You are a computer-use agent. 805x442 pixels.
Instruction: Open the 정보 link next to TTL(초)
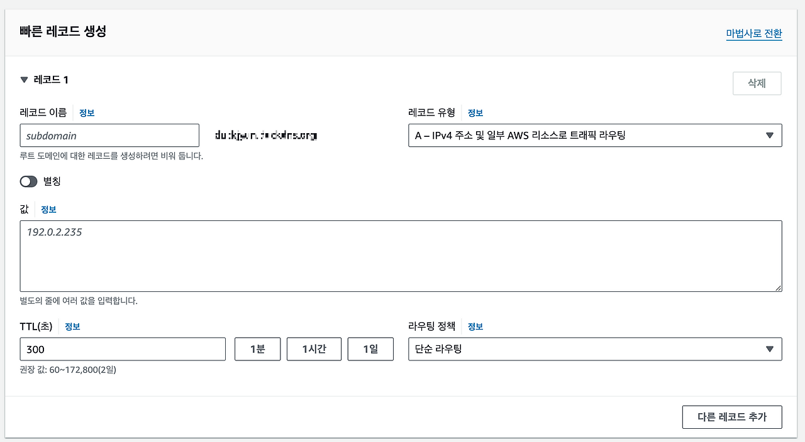coord(72,326)
